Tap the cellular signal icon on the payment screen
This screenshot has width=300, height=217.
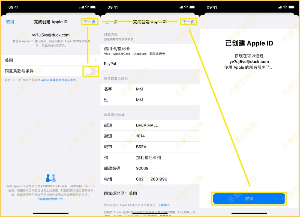181,7
